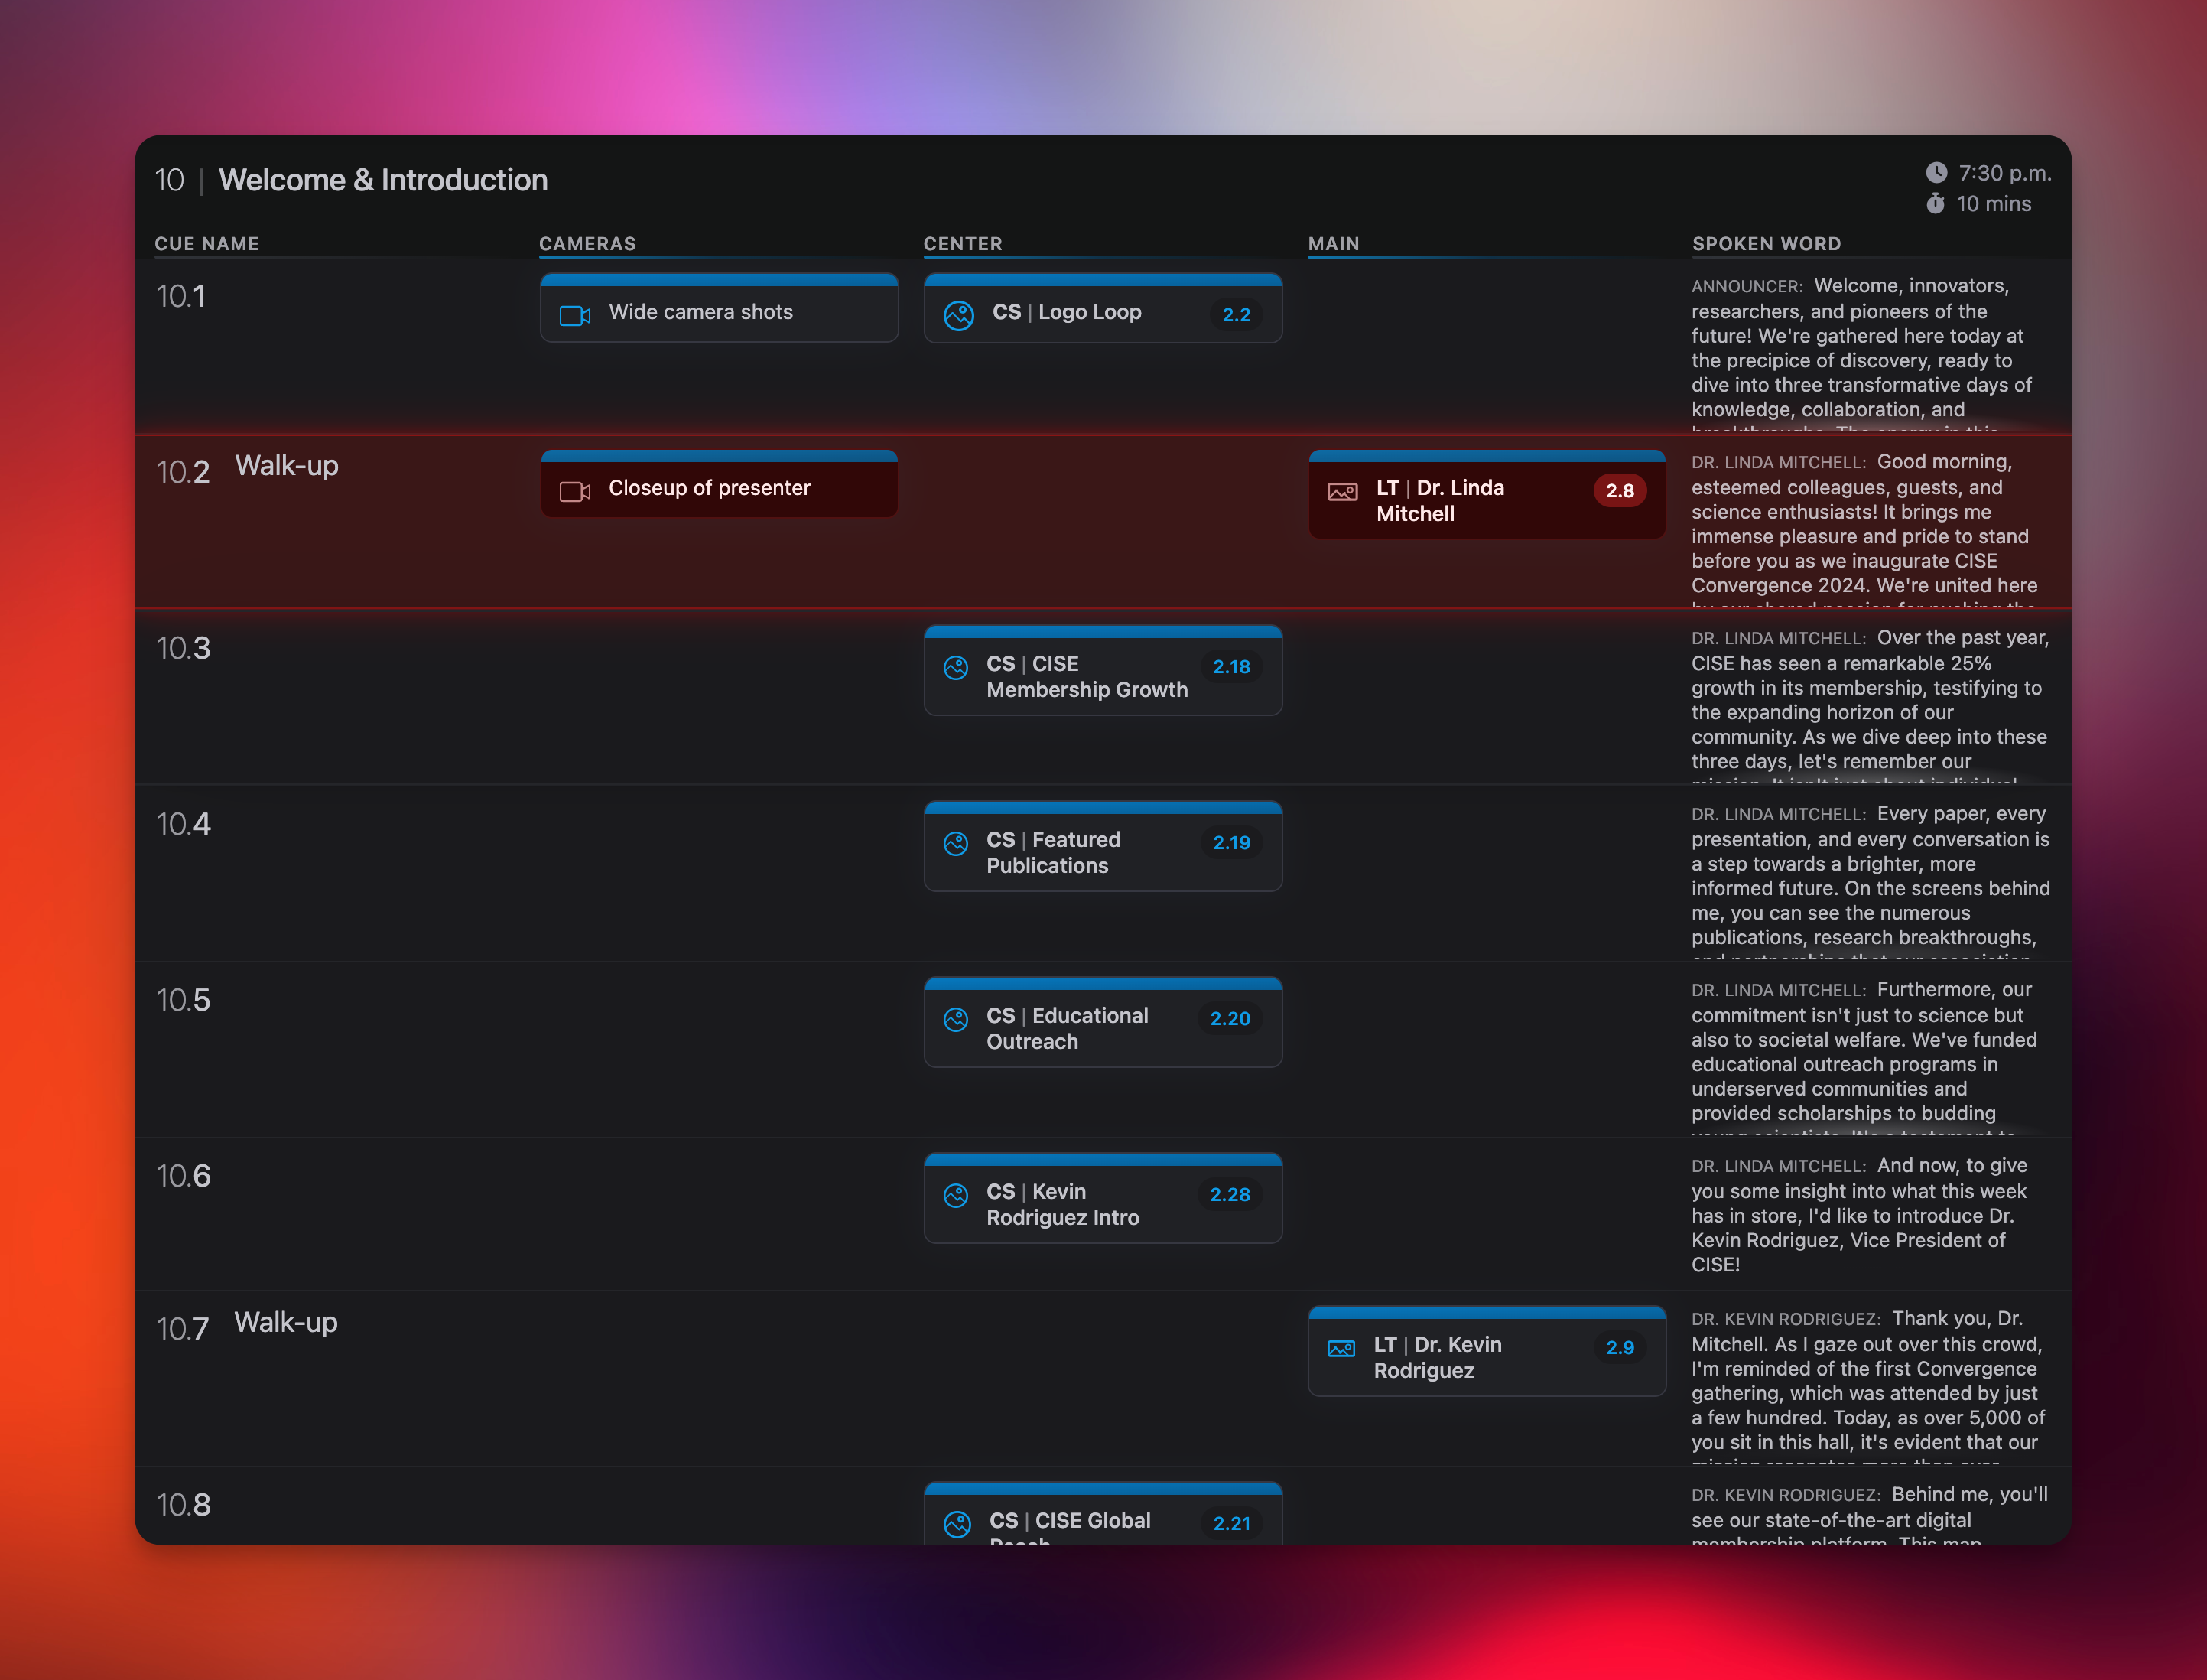2207x1680 pixels.
Task: Select the CENTER column header
Action: [963, 244]
